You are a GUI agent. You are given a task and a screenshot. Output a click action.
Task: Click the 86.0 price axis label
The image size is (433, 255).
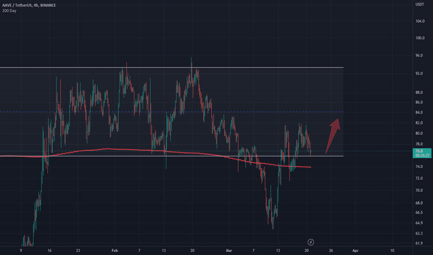(x=419, y=102)
